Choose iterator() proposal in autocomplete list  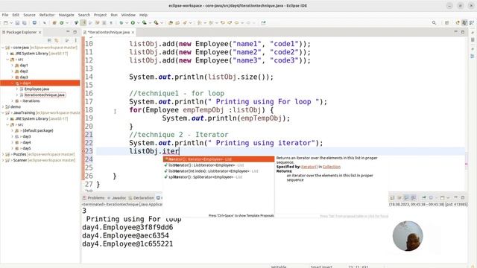tap(218, 159)
